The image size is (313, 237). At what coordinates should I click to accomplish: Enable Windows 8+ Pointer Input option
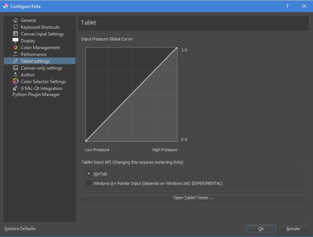[89, 183]
